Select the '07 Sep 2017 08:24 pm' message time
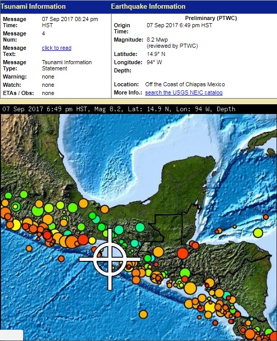This screenshot has width=277, height=341. point(70,19)
